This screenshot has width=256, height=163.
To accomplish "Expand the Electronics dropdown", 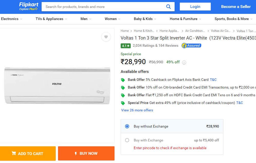I will (12, 19).
